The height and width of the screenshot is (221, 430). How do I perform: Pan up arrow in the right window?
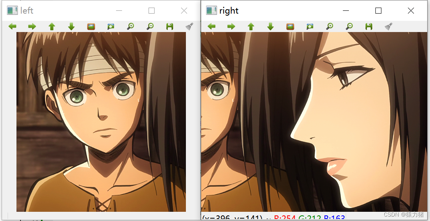coord(251,26)
